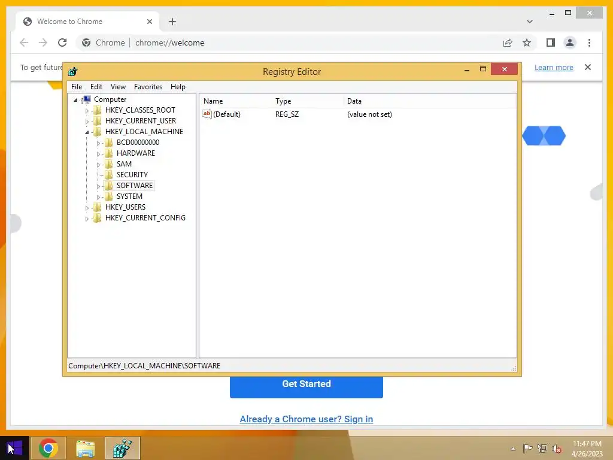
Task: Expand the SOFTWARE subkey
Action: [98, 186]
